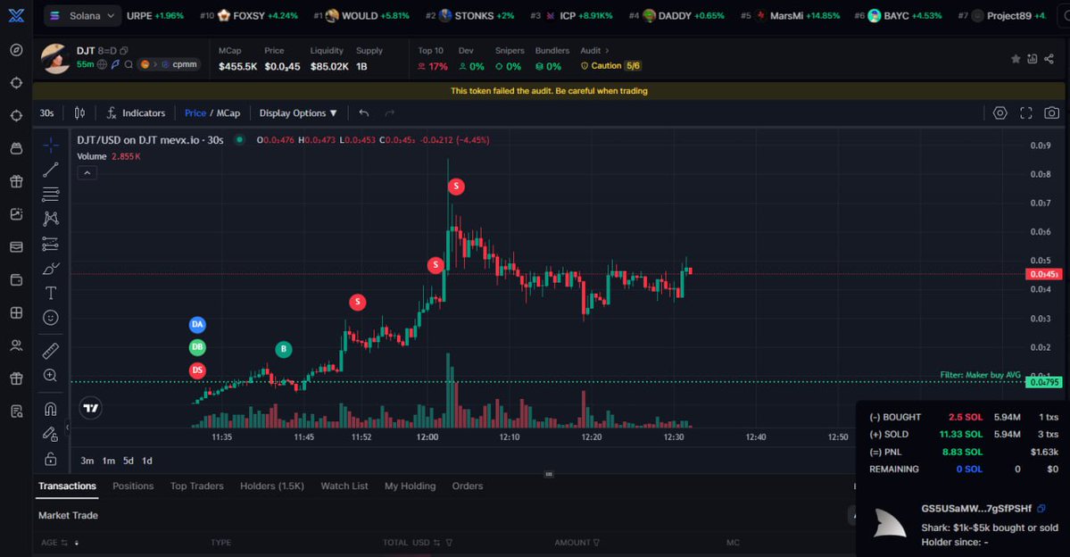Filter transactions by TOTAL USD funnel
The width and height of the screenshot is (1070, 557).
(449, 543)
